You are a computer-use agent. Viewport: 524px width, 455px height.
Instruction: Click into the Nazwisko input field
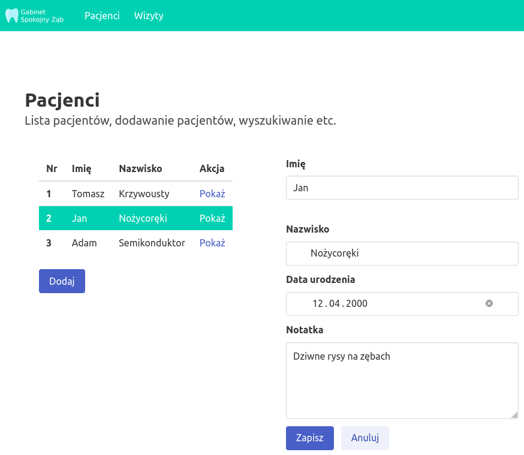tap(402, 253)
